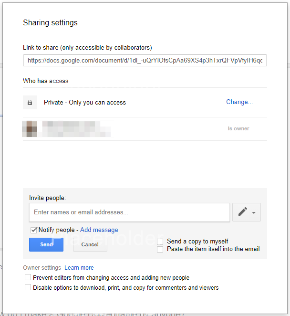Click the Private - Only you can access text
290x316 pixels.
85,103
